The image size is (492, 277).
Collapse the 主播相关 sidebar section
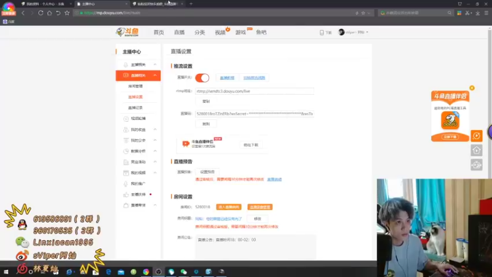(155, 65)
